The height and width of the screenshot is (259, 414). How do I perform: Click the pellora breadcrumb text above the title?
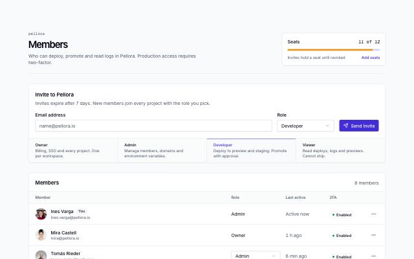tap(36, 34)
